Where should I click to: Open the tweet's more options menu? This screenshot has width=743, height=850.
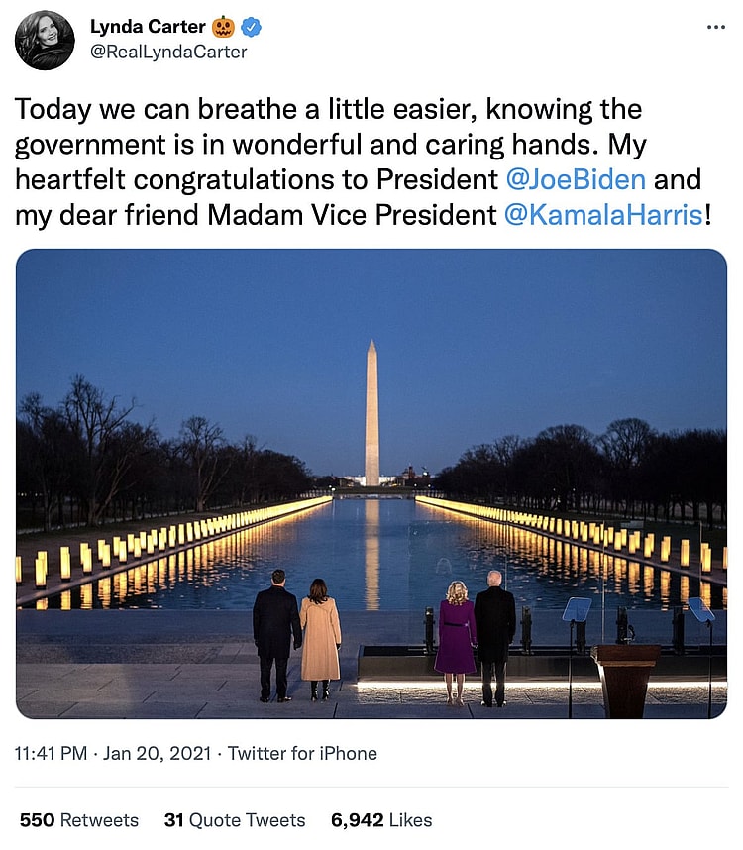(715, 27)
